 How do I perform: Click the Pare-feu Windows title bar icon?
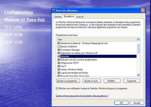(53, 10)
